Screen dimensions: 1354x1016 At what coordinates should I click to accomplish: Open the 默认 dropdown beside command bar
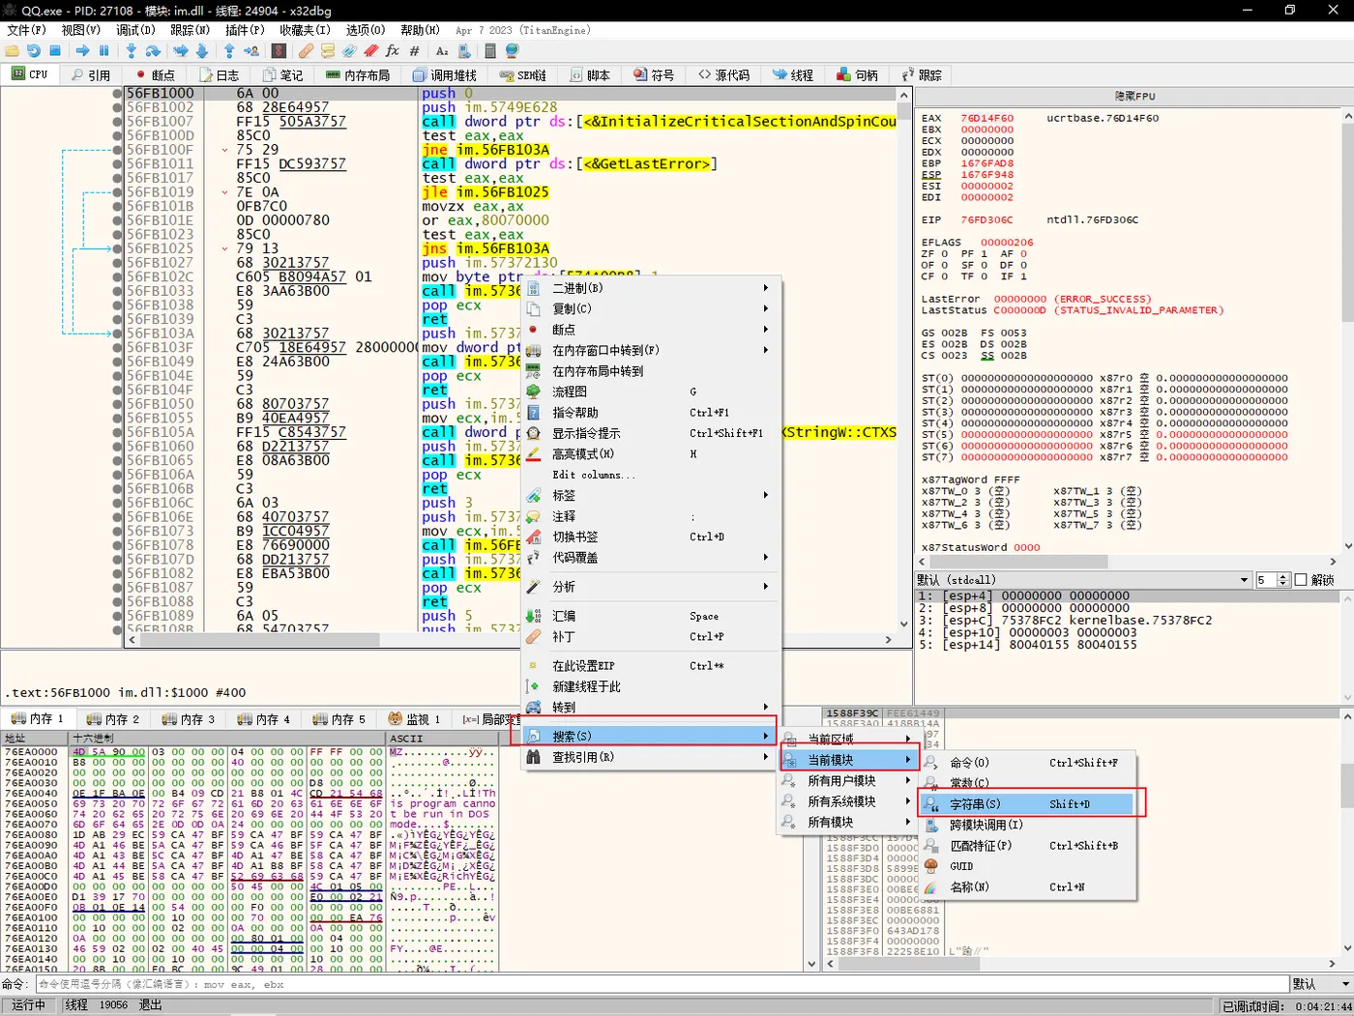[1321, 984]
